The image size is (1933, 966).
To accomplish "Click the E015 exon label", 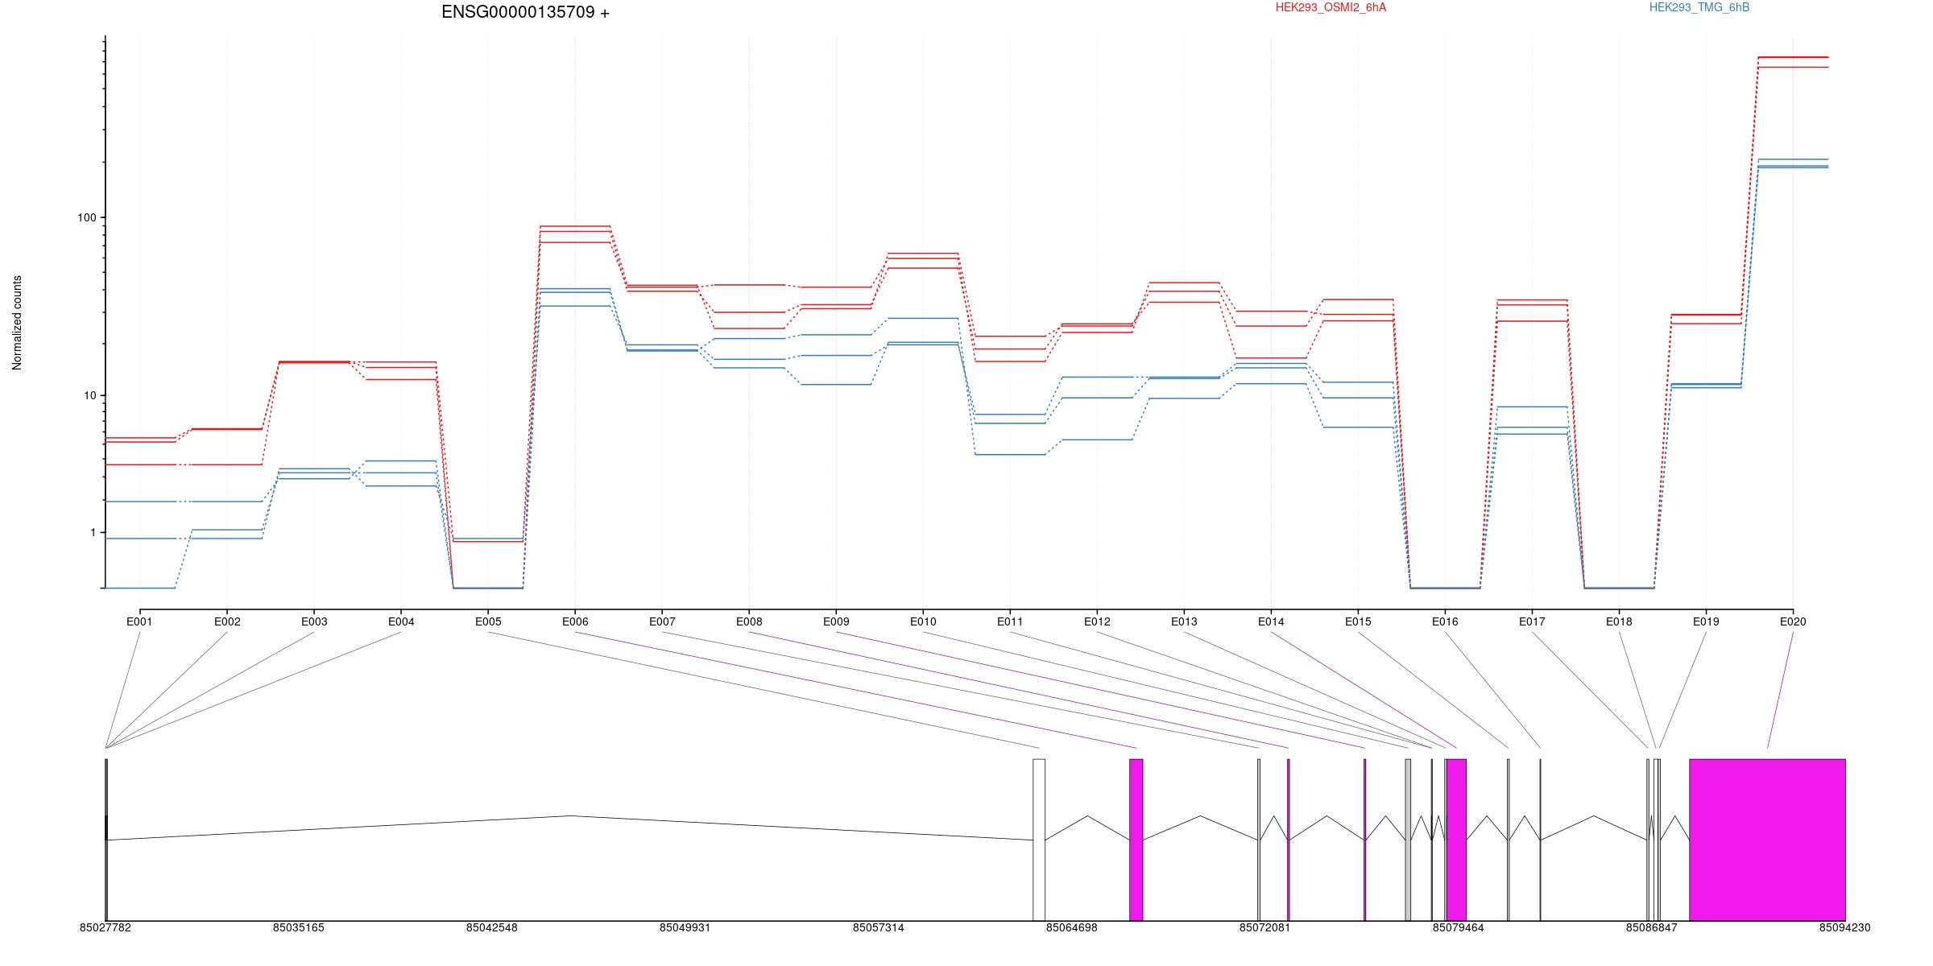I will pyautogui.click(x=1358, y=621).
